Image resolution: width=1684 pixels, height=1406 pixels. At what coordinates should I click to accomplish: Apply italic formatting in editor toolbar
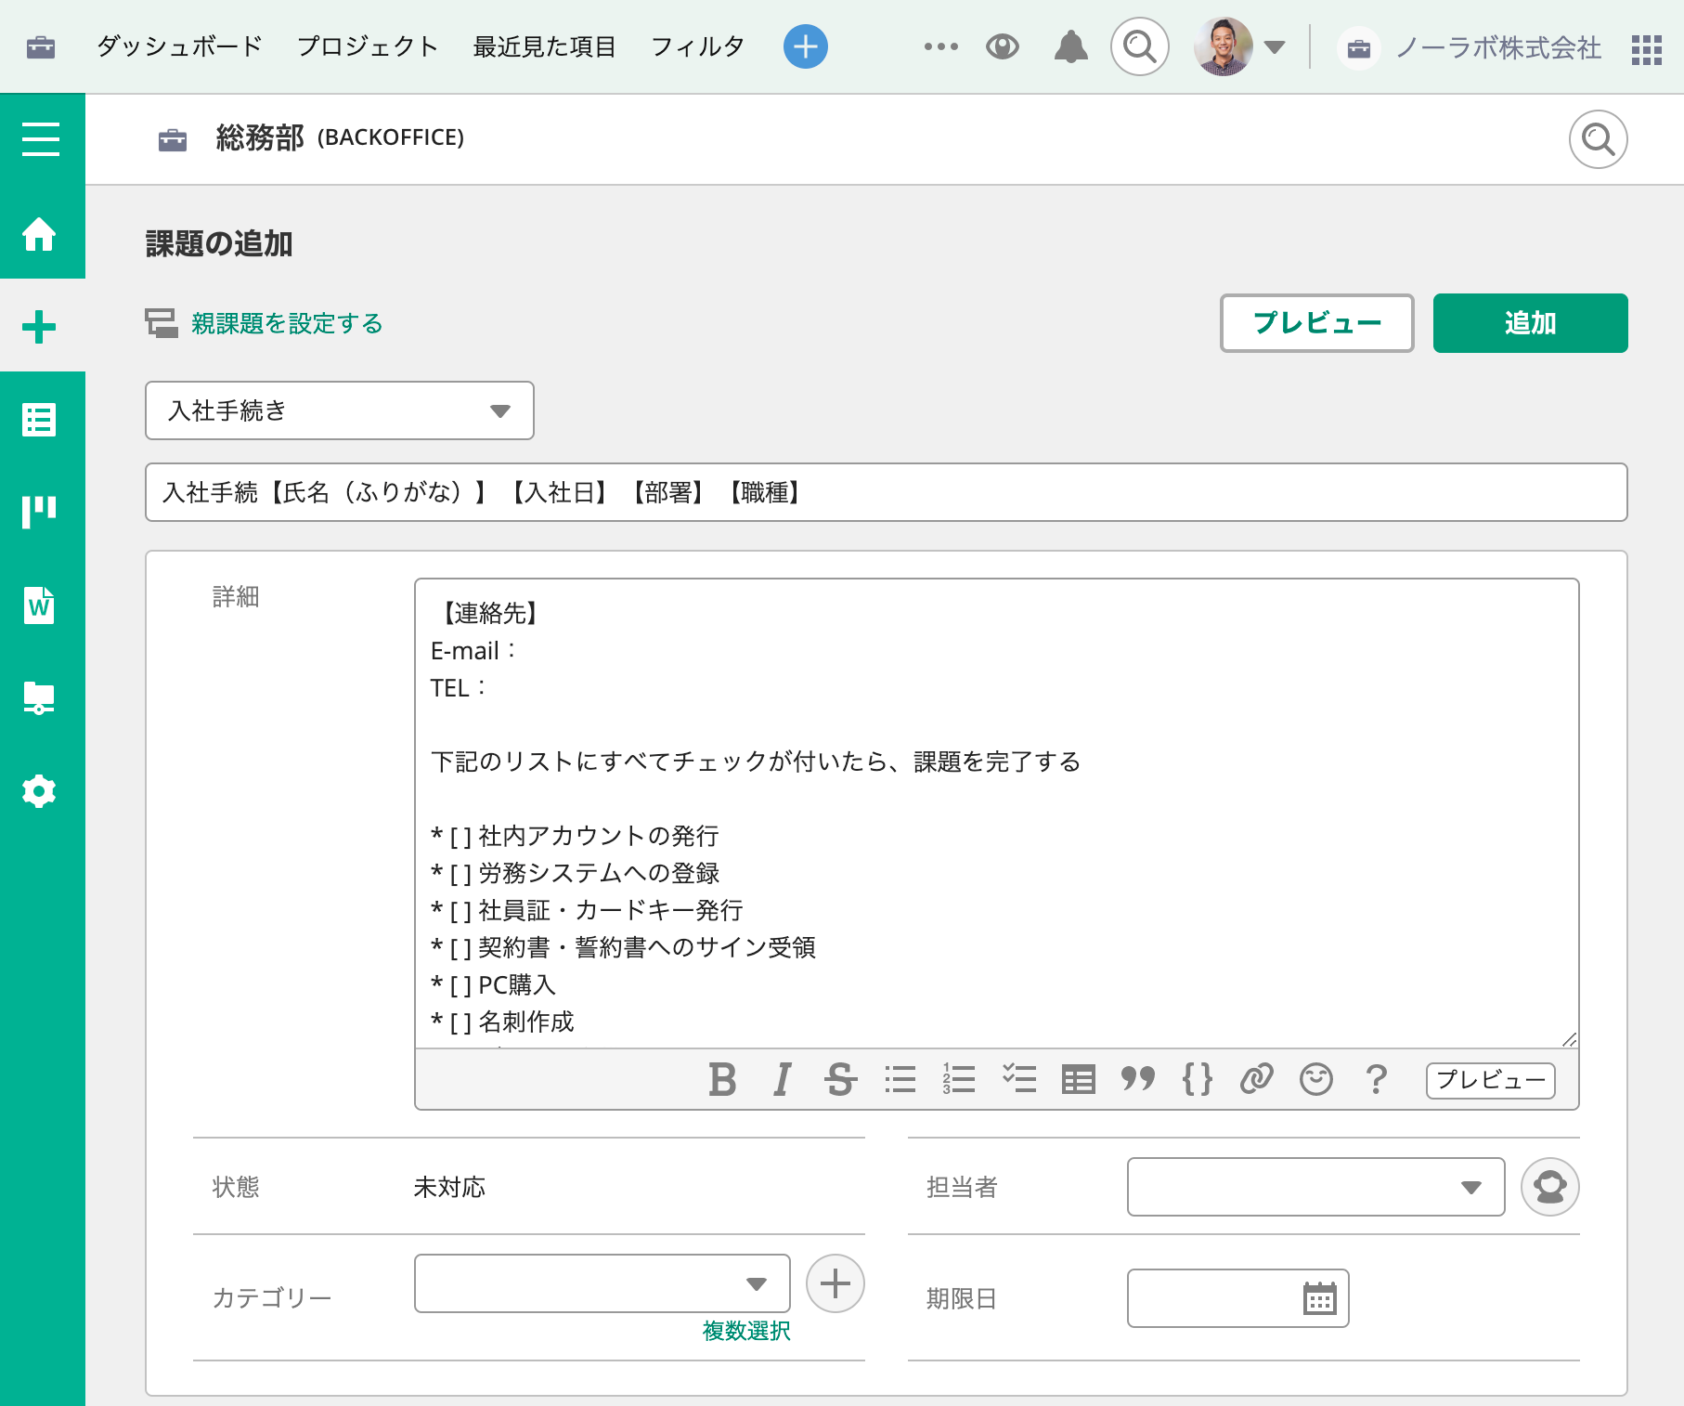[782, 1079]
